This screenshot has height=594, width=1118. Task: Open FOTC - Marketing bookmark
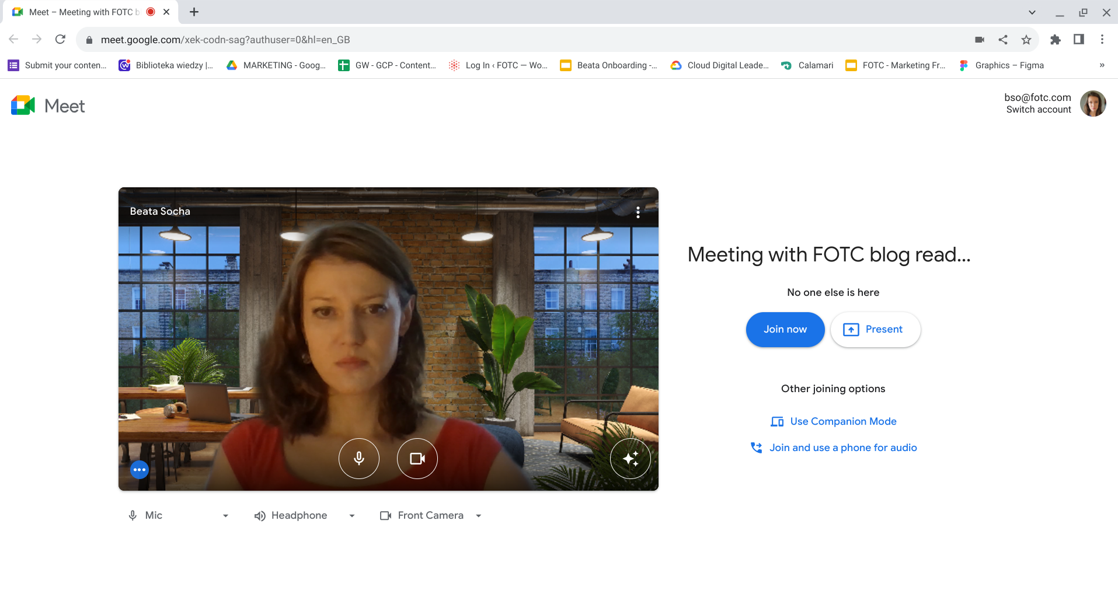pyautogui.click(x=896, y=65)
